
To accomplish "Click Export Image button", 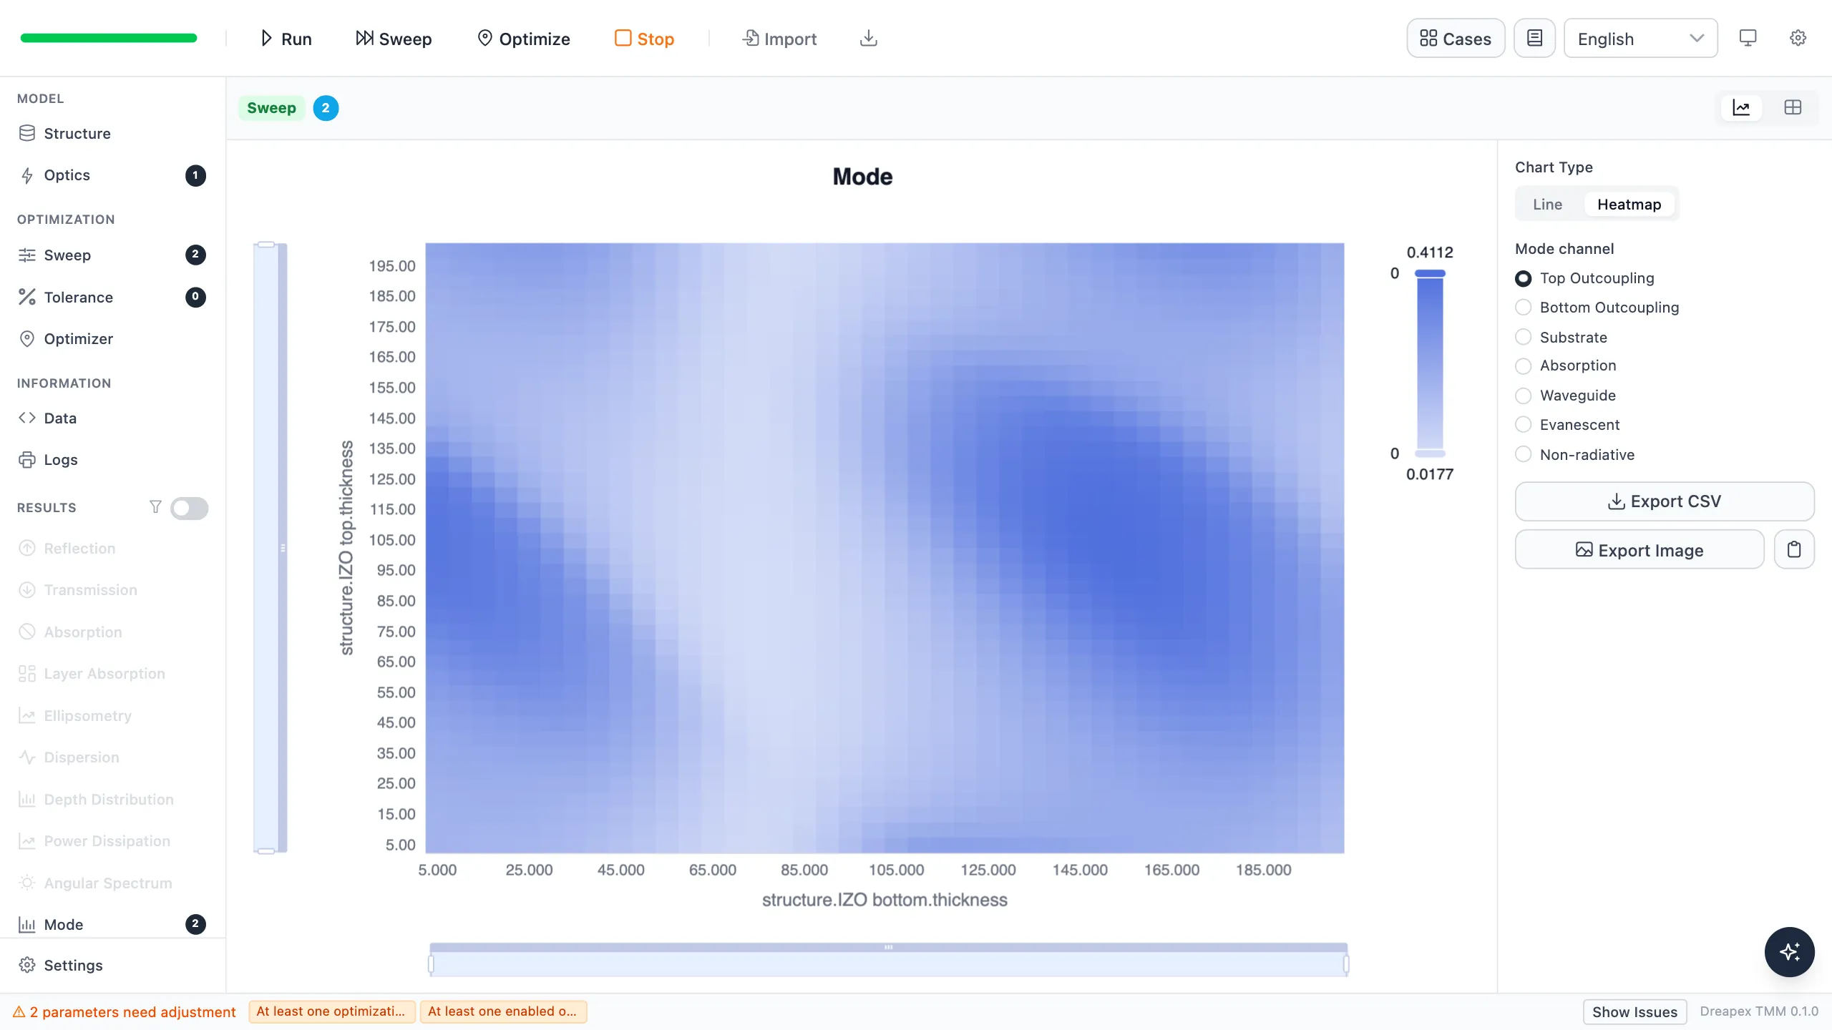I will pyautogui.click(x=1639, y=549).
